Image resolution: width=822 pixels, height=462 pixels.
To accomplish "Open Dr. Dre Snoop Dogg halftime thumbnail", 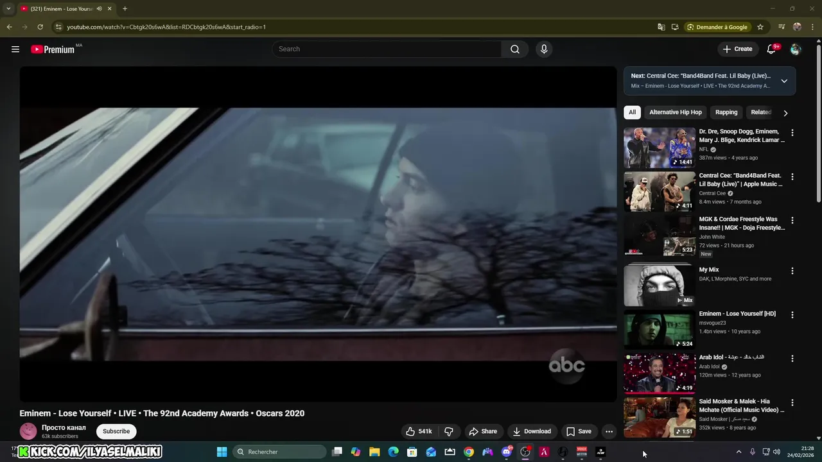I will click(659, 148).
